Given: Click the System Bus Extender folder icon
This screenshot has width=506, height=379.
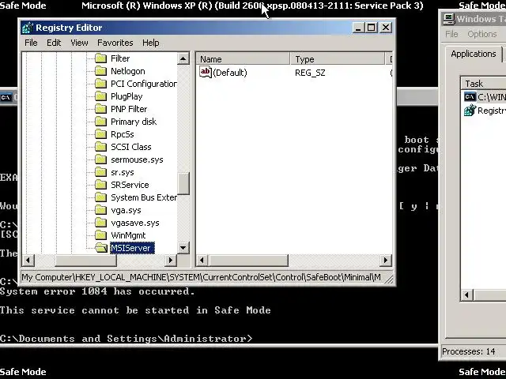Looking at the screenshot, I should click(x=101, y=197).
